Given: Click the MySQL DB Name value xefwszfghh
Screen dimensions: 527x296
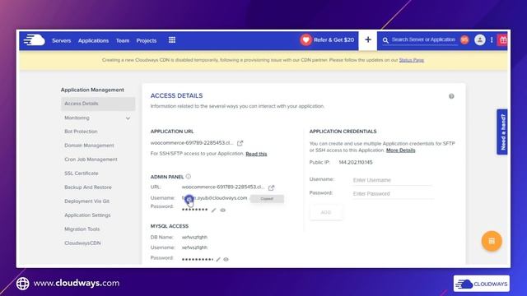Looking at the screenshot, I should click(194, 238).
